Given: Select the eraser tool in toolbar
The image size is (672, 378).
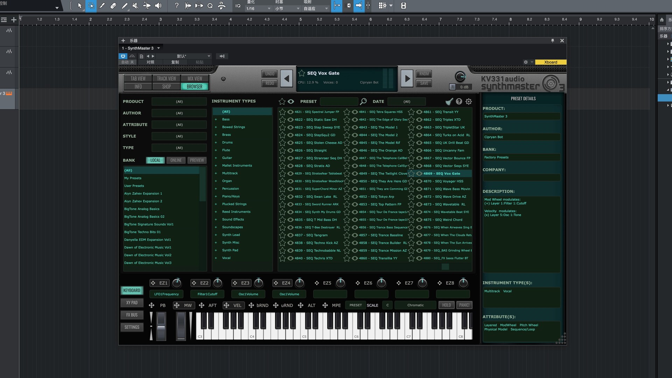Looking at the screenshot, I should [x=113, y=6].
